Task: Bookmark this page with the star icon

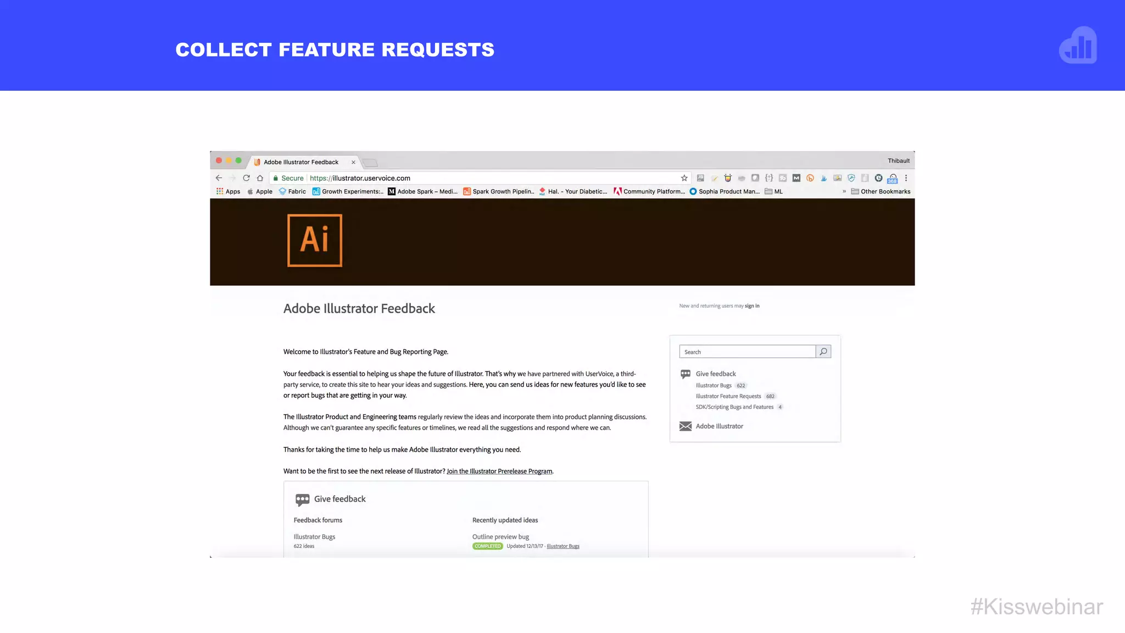Action: pos(684,178)
